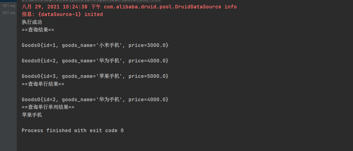Click the 执行成功 output line
Screen dimensions: 353x151
click(32, 22)
